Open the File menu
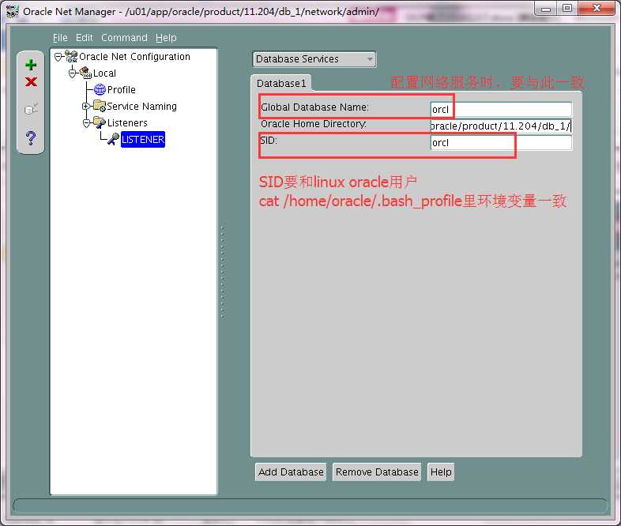This screenshot has height=526, width=621. click(60, 38)
